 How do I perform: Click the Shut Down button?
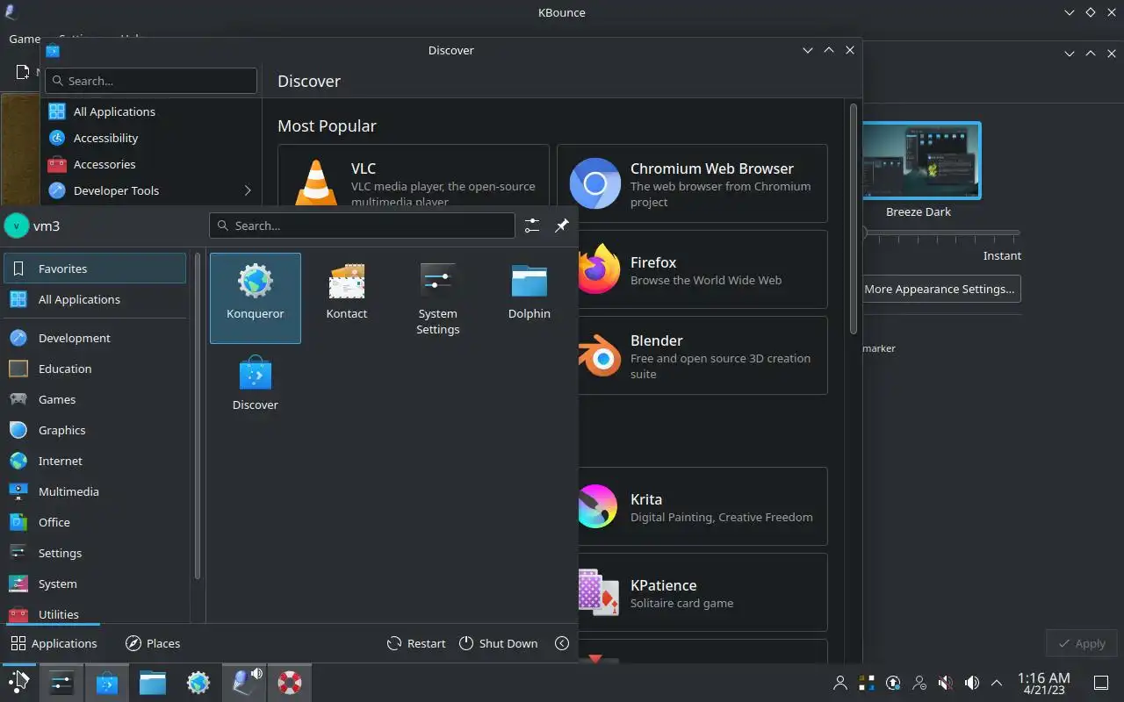498,643
